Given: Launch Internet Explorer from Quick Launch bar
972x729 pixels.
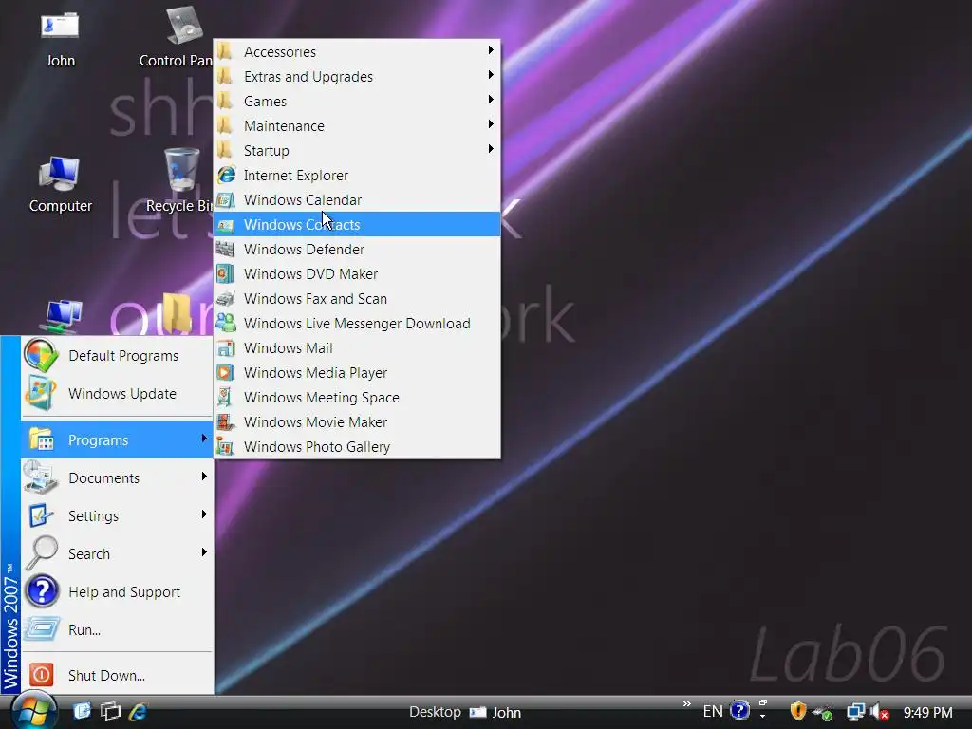Looking at the screenshot, I should point(138,711).
